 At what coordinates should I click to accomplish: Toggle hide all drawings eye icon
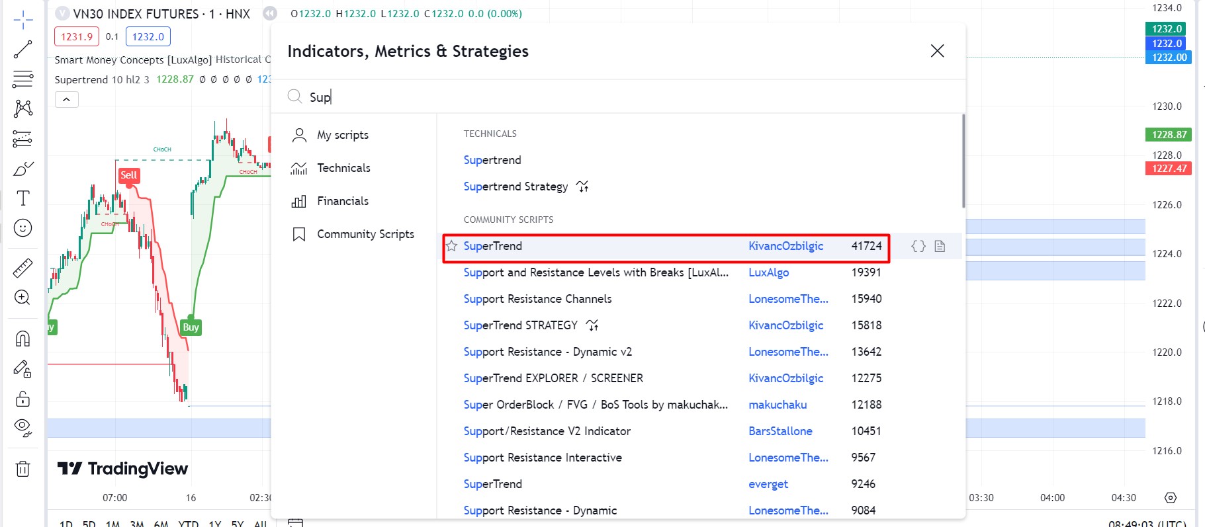(x=22, y=428)
